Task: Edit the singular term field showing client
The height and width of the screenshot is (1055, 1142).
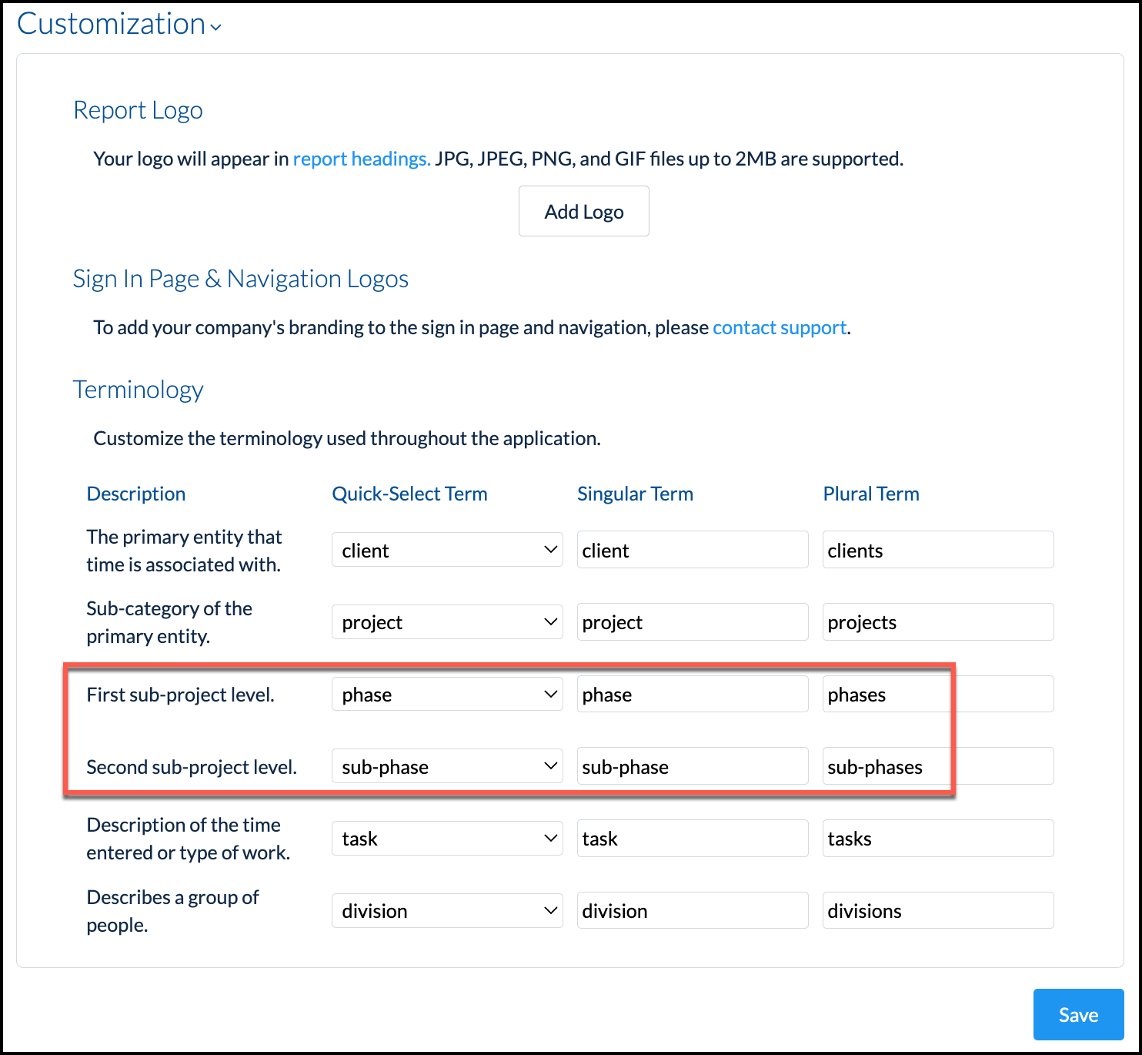Action: coord(691,549)
